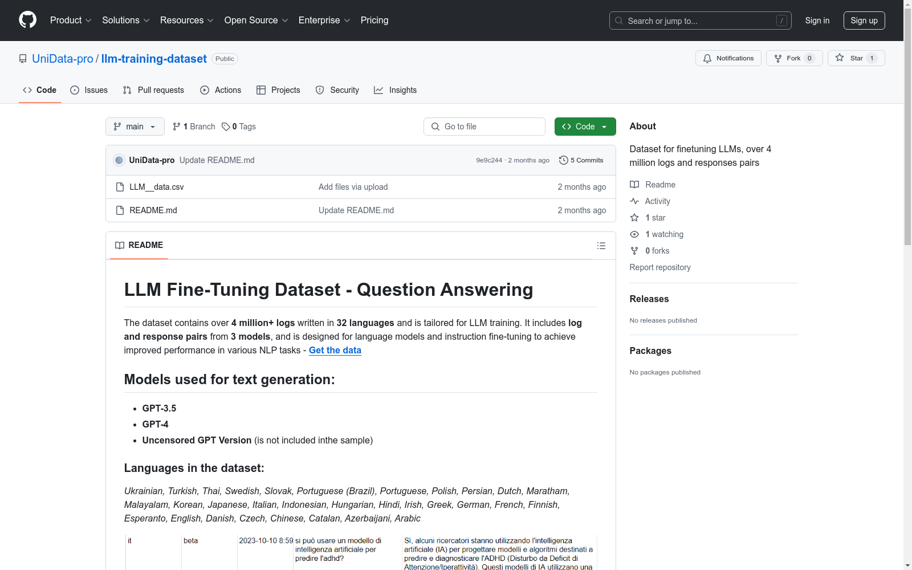Expand the green Code clone dropdown

[x=585, y=127]
